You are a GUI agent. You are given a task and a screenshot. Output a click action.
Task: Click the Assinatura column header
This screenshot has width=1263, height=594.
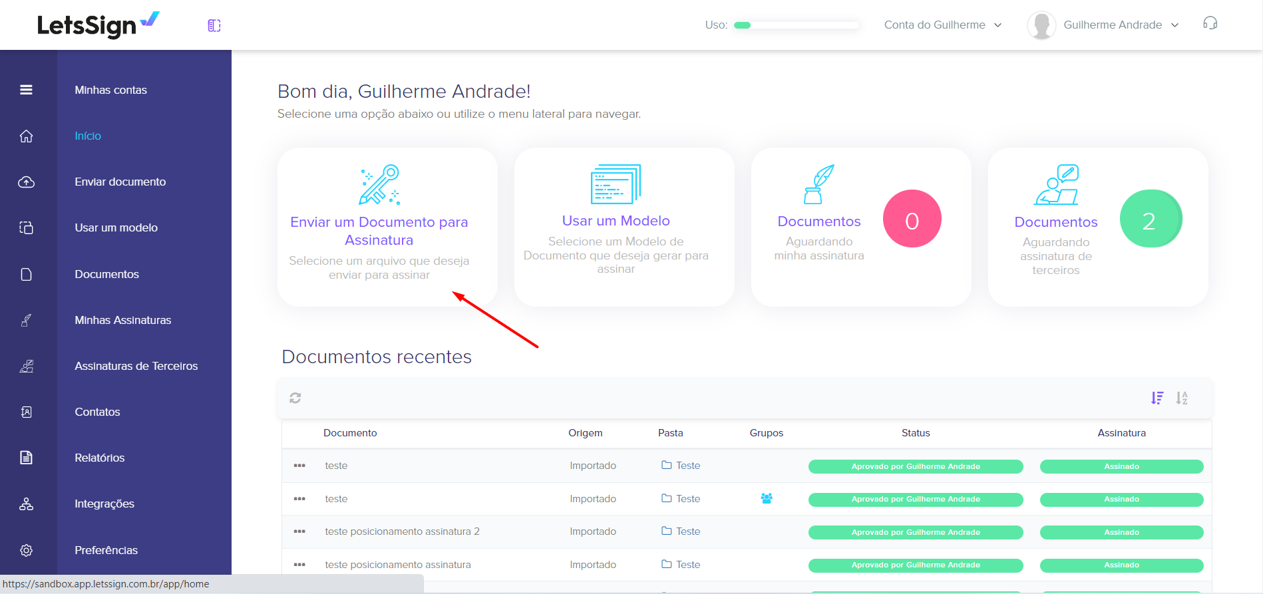1122,433
